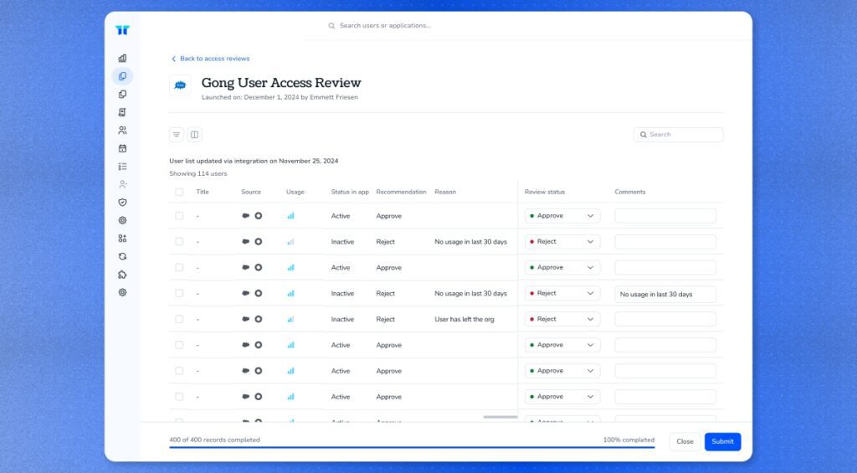Click the 'Usage' column header
This screenshot has height=473, width=857.
(x=295, y=192)
